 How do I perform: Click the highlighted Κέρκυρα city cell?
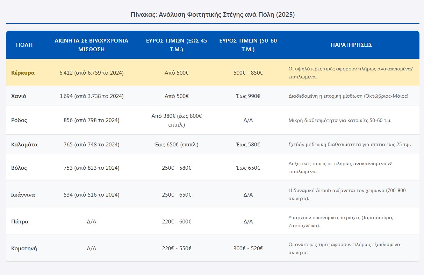[23, 73]
